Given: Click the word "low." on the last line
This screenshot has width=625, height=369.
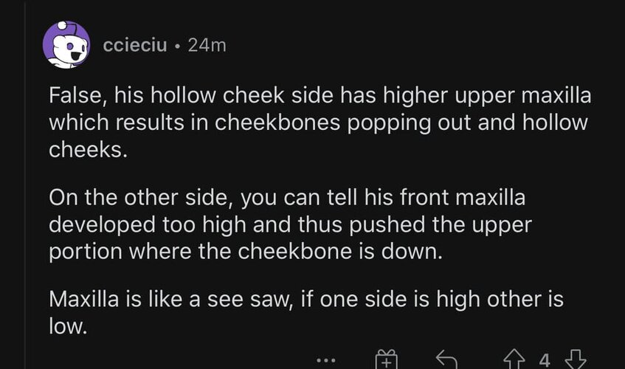Looking at the screenshot, I should click(68, 326).
